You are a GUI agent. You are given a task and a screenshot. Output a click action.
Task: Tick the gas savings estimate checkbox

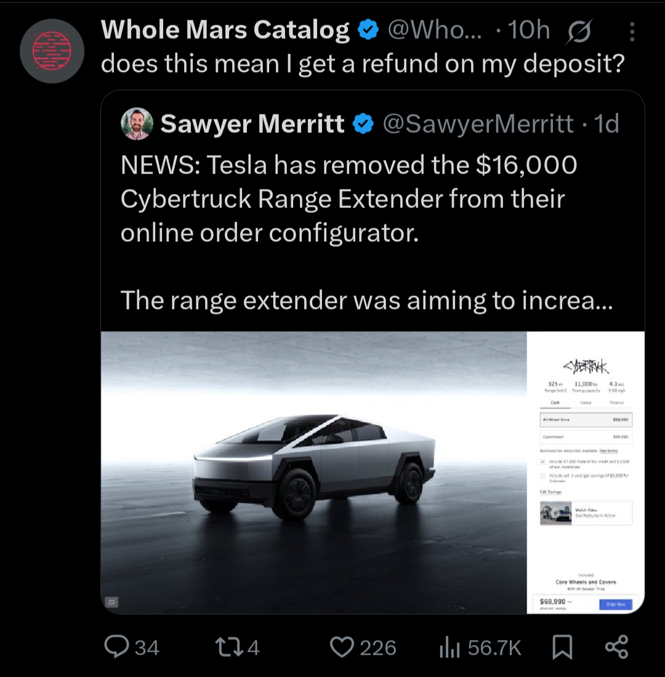543,475
